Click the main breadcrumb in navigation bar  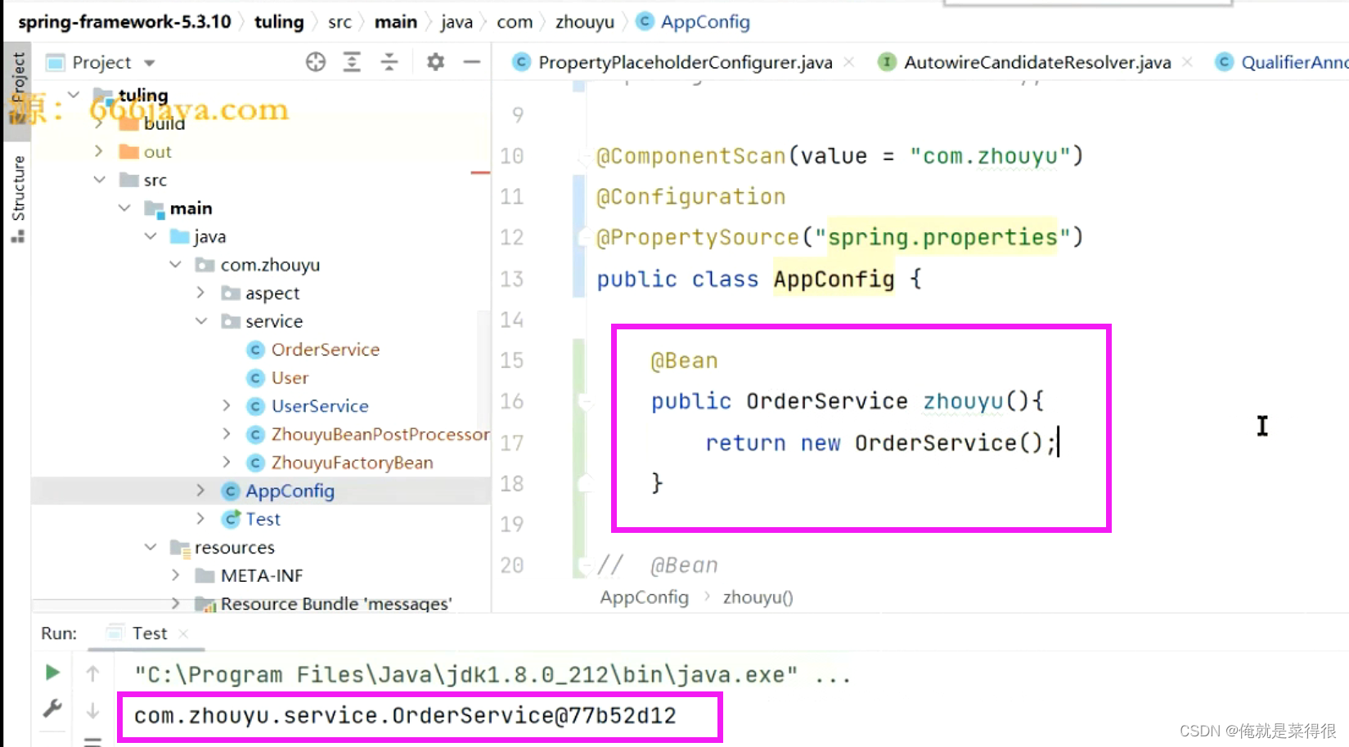point(396,22)
